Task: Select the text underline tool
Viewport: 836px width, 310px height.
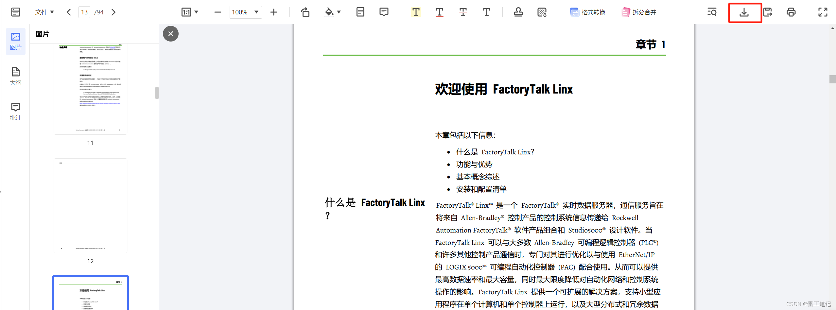Action: tap(439, 12)
